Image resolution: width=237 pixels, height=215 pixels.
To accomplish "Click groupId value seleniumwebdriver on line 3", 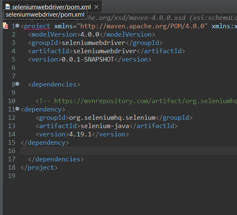I will pos(94,43).
